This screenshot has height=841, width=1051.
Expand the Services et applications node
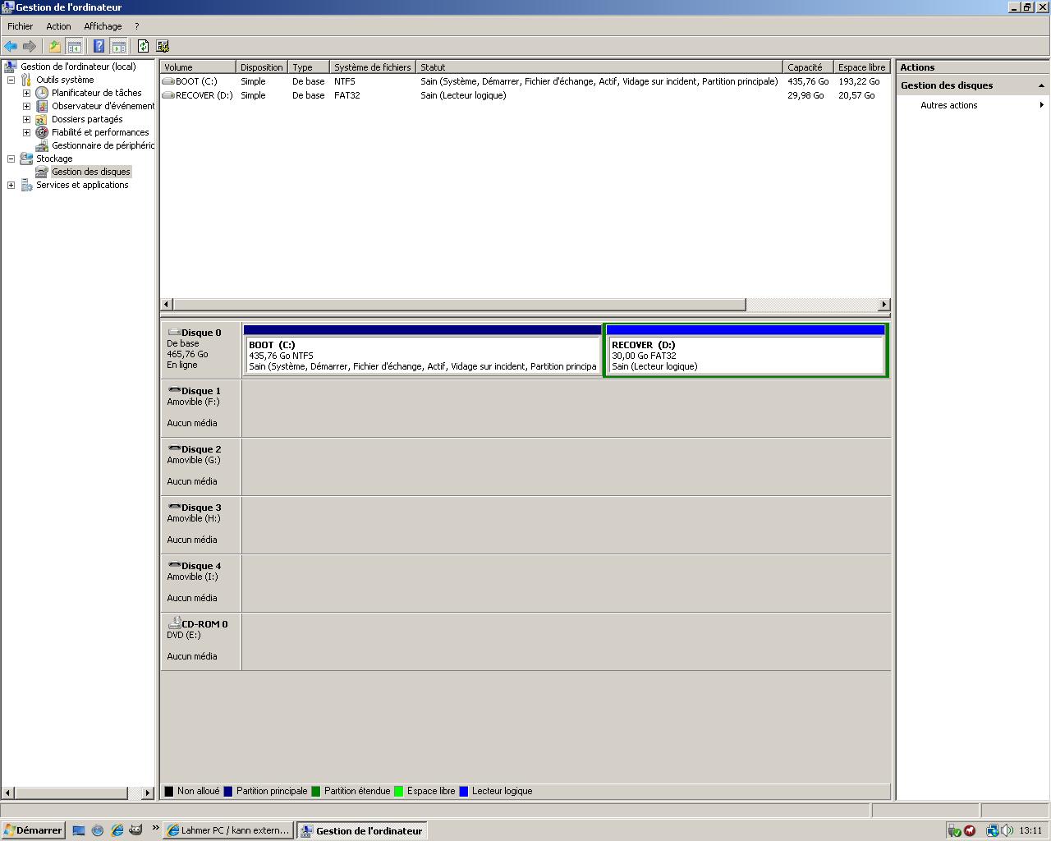(x=11, y=185)
